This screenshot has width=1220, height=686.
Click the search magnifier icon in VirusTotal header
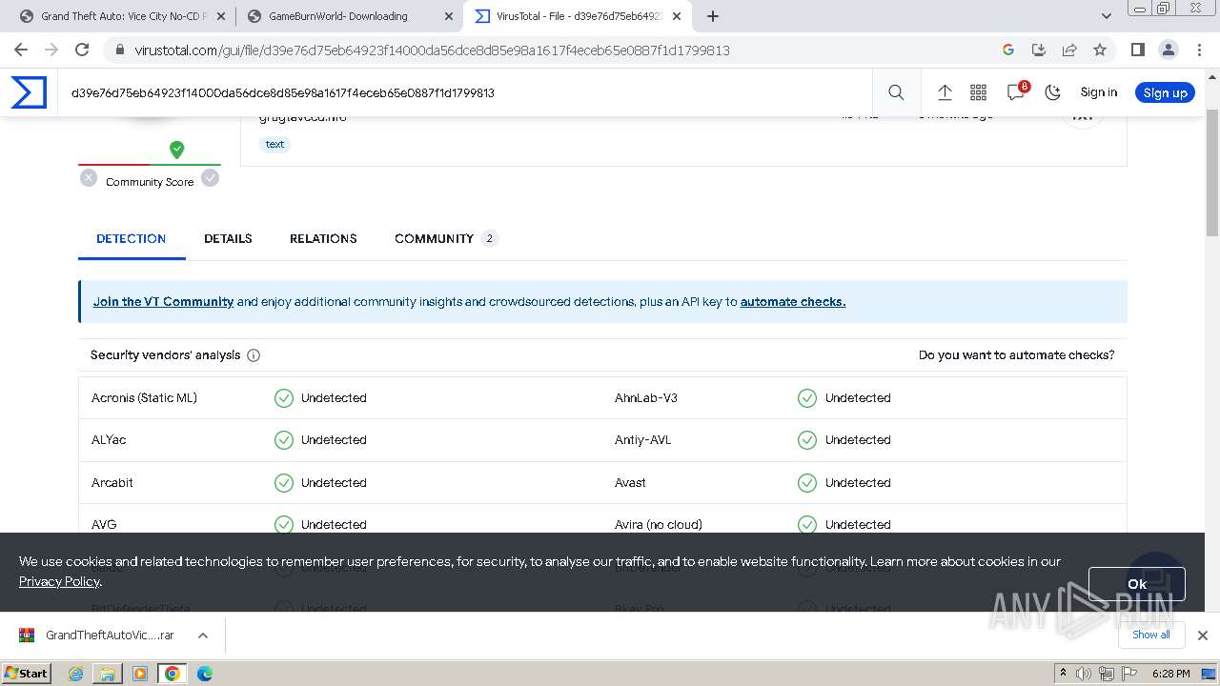(896, 92)
